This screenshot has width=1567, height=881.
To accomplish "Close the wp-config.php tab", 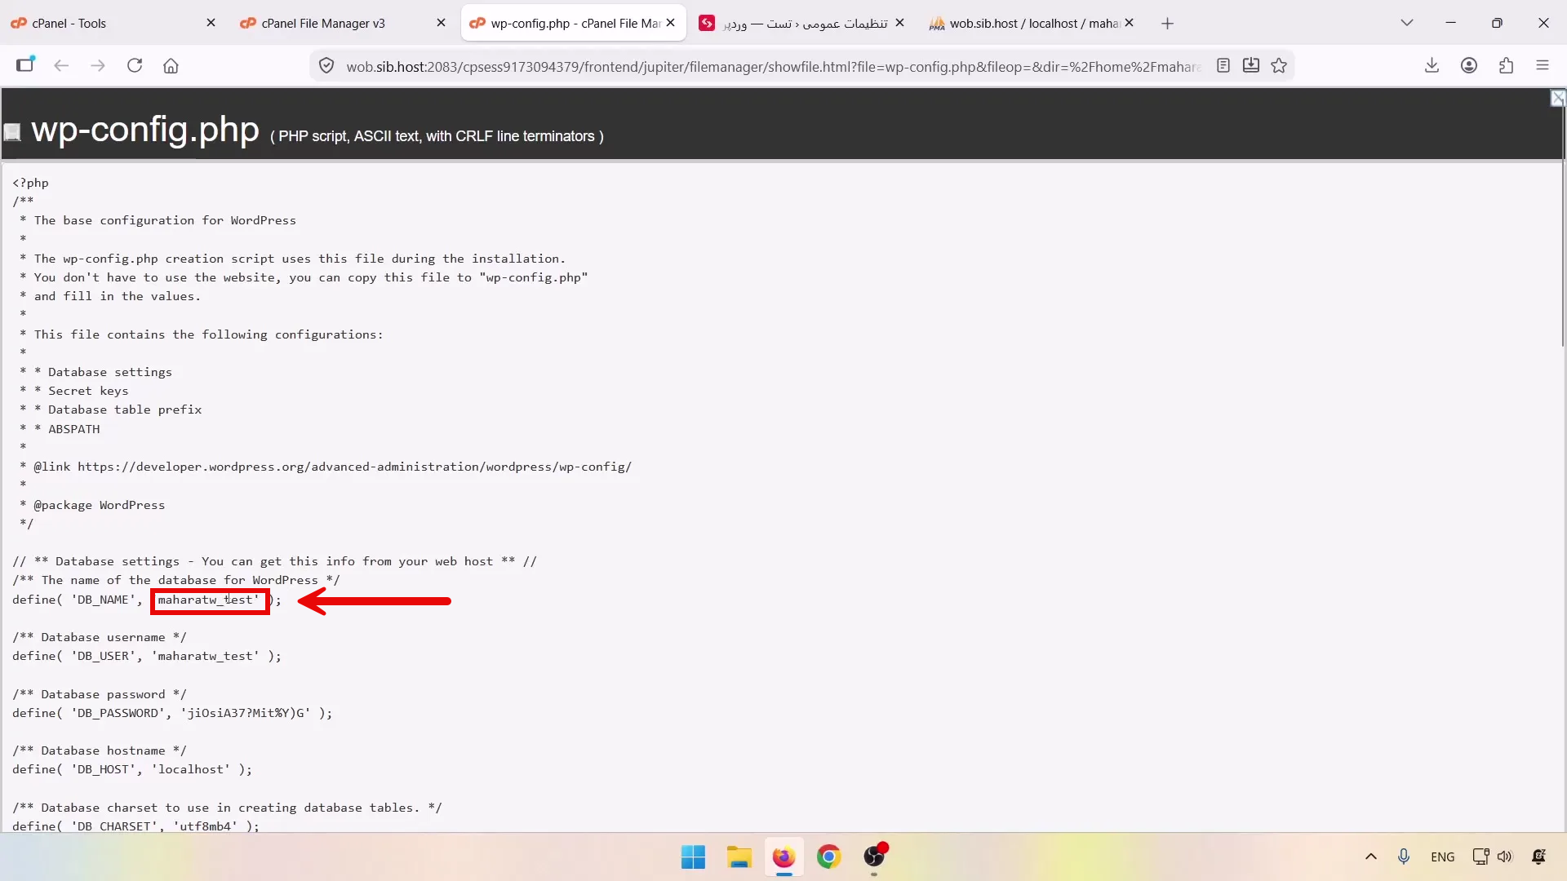I will (x=671, y=24).
